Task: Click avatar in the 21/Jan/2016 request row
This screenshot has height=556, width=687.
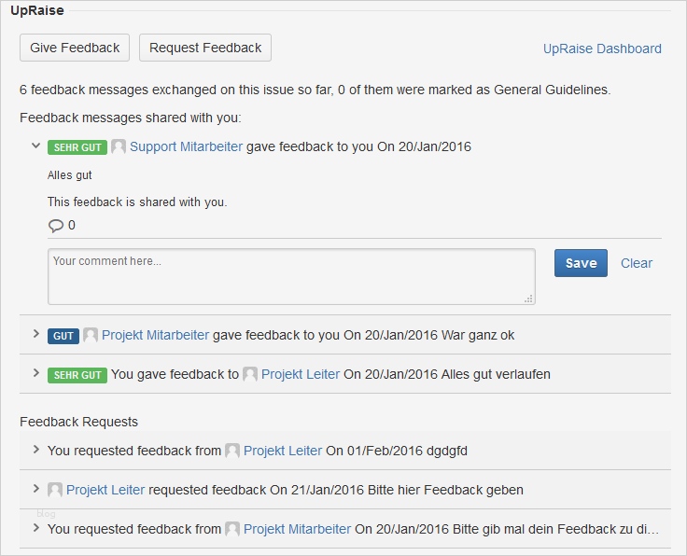Action: (x=55, y=490)
